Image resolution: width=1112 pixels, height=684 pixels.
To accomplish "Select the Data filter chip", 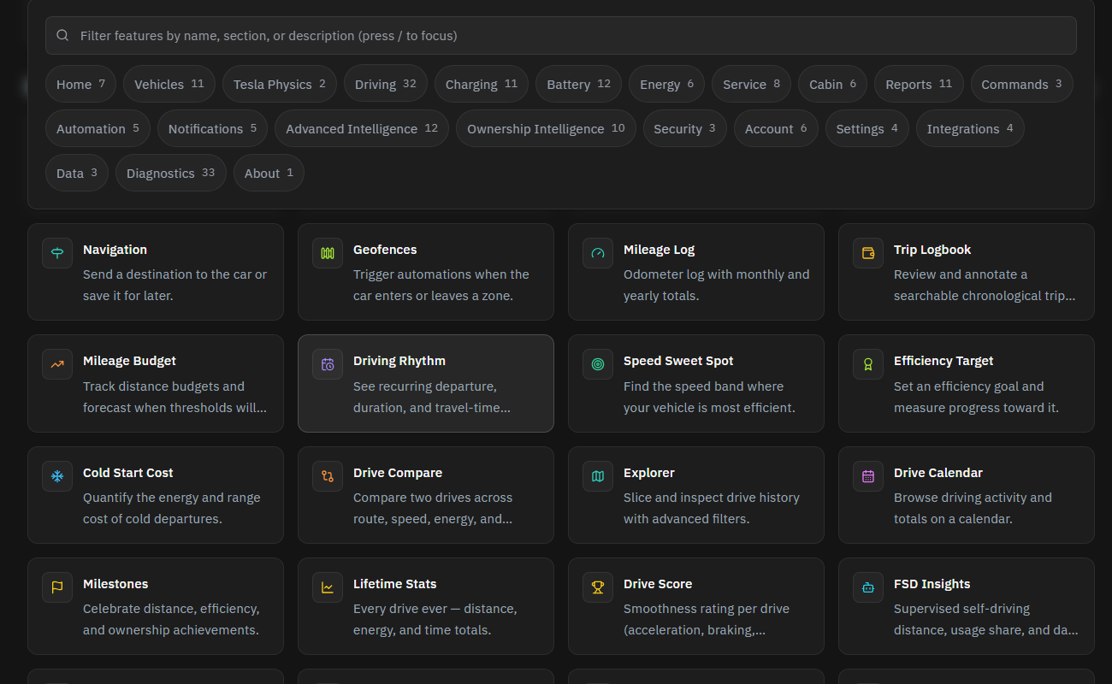I will tap(77, 173).
